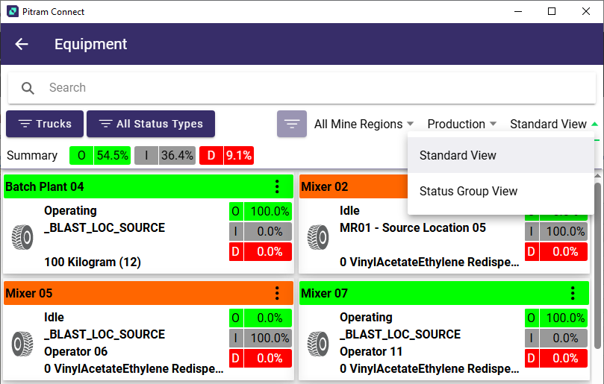Click the search magnifier icon
Image resolution: width=604 pixels, height=384 pixels.
28,88
